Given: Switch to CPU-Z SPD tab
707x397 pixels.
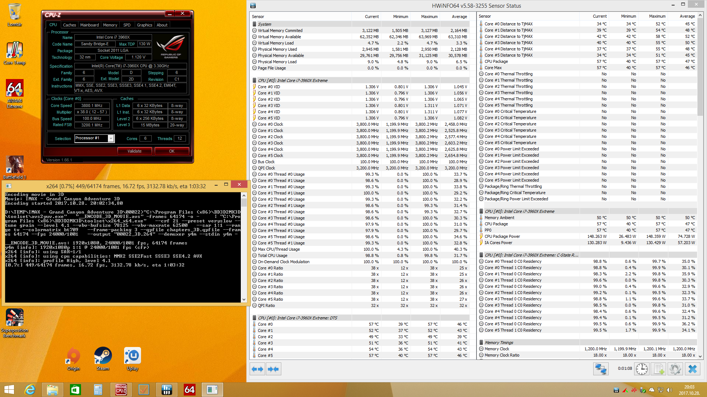Looking at the screenshot, I should [127, 25].
